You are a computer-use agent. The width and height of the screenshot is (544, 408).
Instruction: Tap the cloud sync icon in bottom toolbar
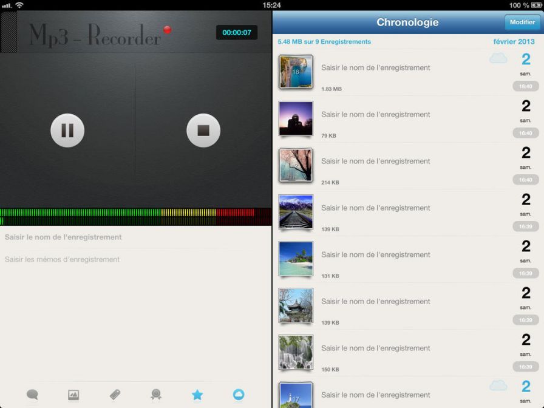(x=239, y=395)
